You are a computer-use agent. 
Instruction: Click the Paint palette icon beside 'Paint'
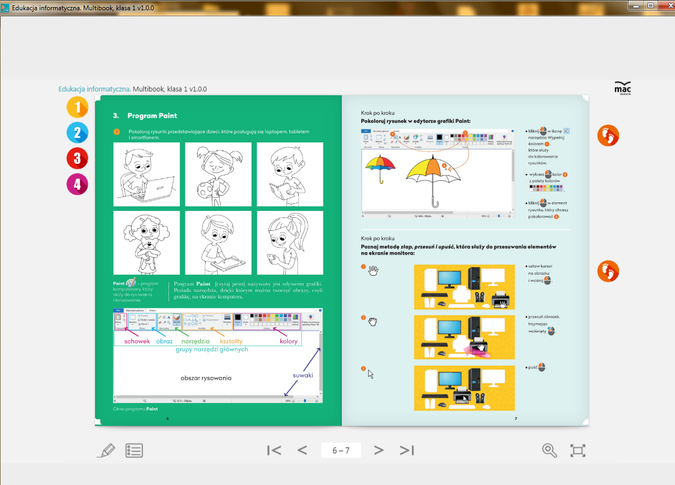131,283
